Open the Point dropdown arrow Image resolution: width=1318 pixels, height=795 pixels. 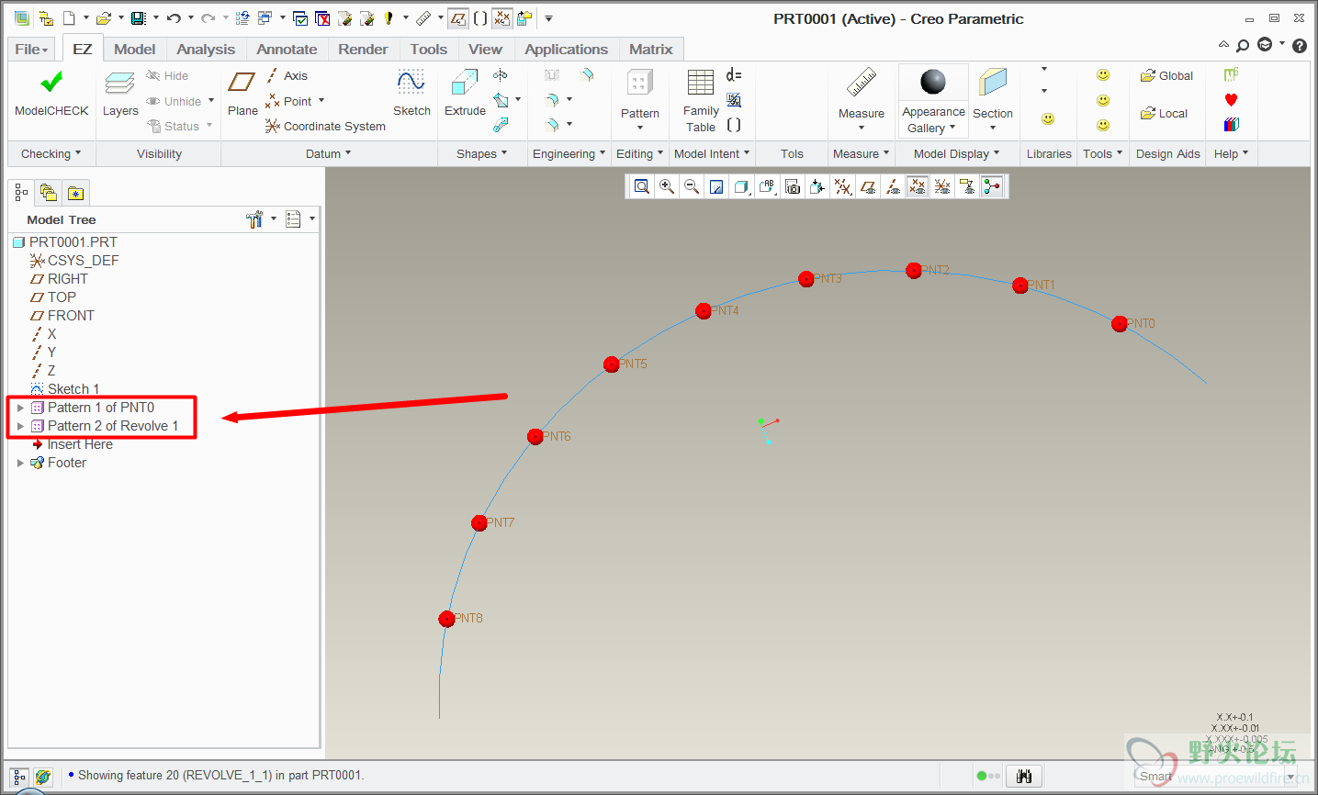(321, 101)
